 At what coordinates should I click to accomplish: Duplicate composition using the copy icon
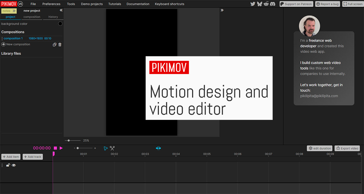(x=55, y=45)
